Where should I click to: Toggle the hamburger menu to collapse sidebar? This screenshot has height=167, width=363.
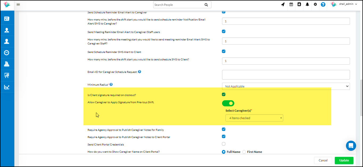(x=18, y=5)
